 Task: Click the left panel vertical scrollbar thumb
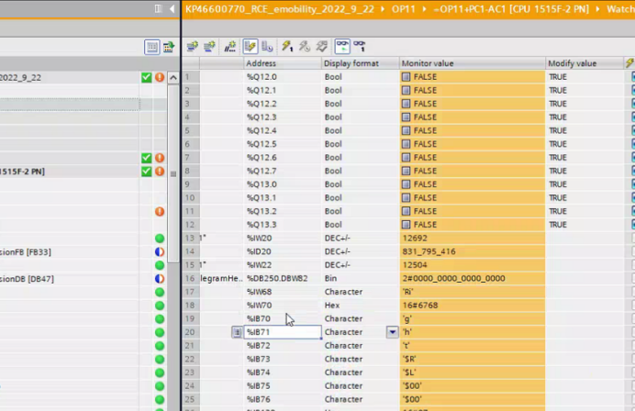pyautogui.click(x=173, y=173)
